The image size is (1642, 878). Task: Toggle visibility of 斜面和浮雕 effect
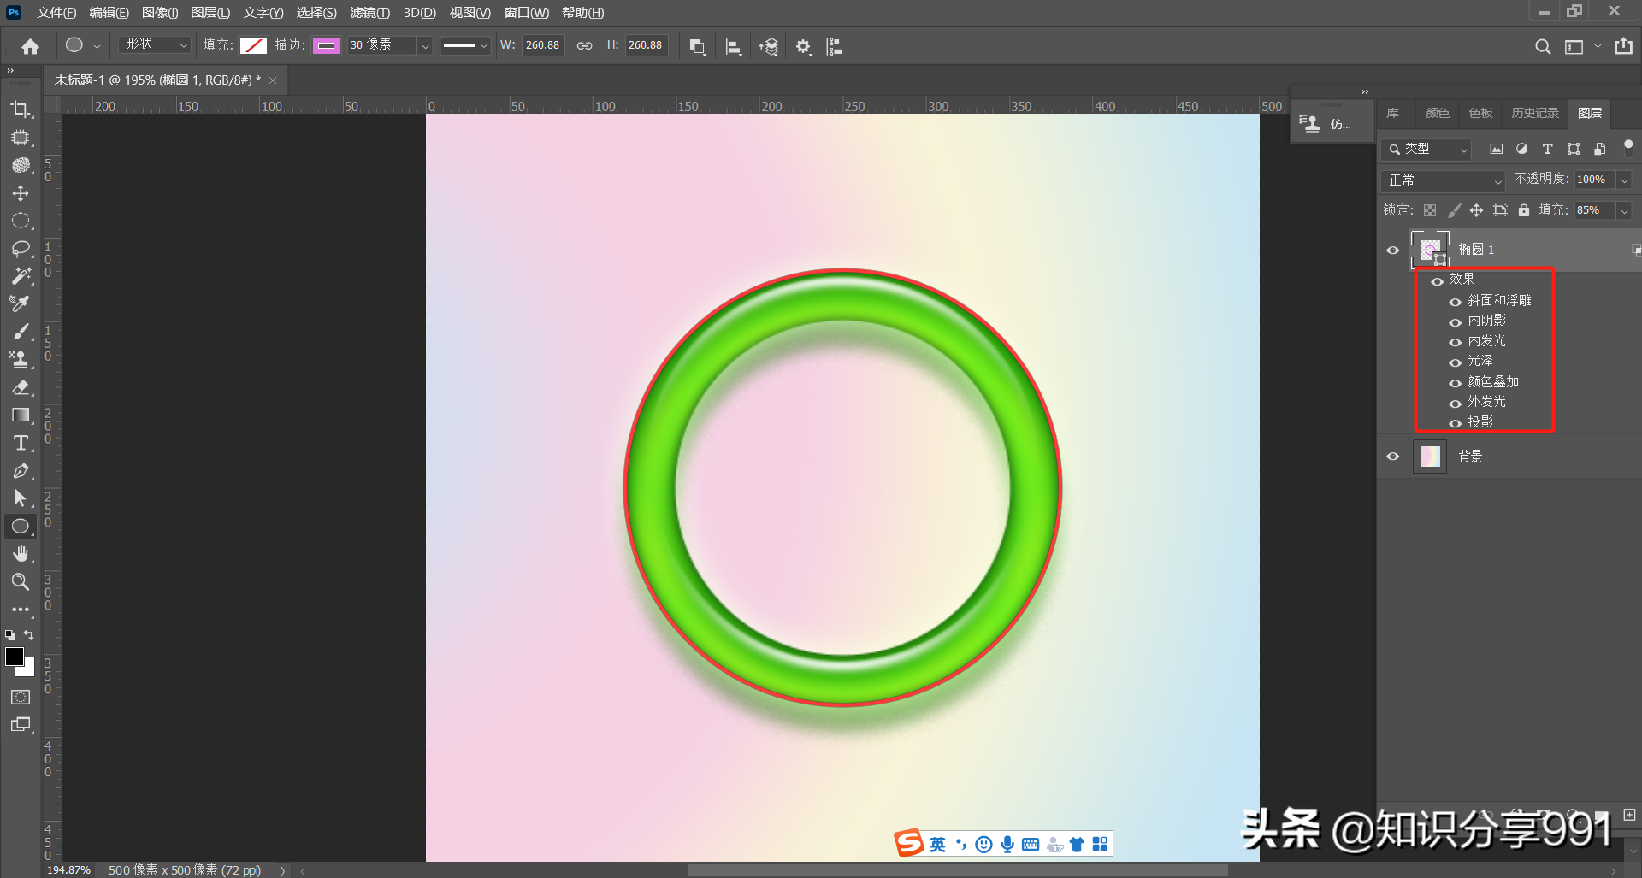point(1455,302)
